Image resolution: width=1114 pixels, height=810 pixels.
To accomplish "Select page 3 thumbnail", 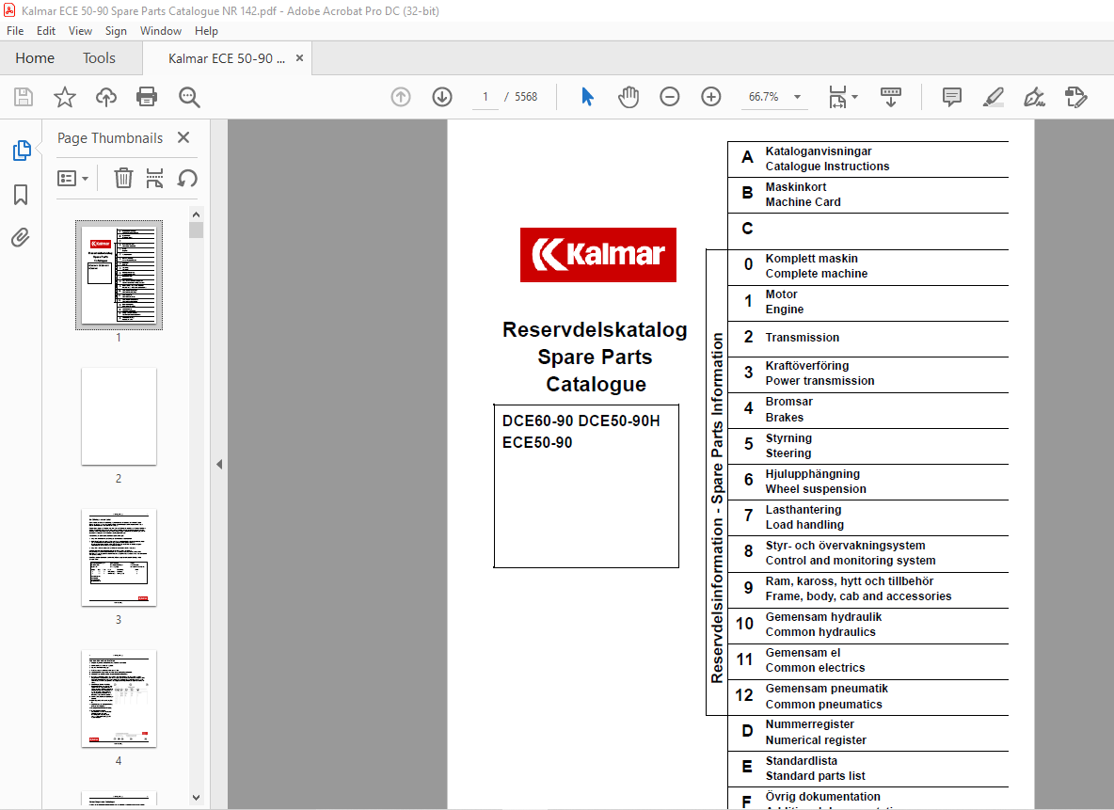I will coord(119,557).
